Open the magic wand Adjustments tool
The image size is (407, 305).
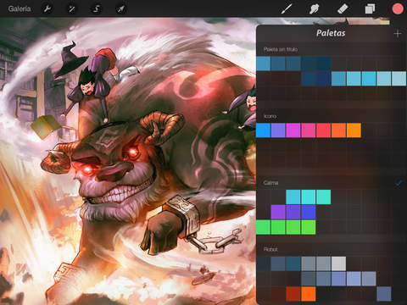tap(71, 9)
